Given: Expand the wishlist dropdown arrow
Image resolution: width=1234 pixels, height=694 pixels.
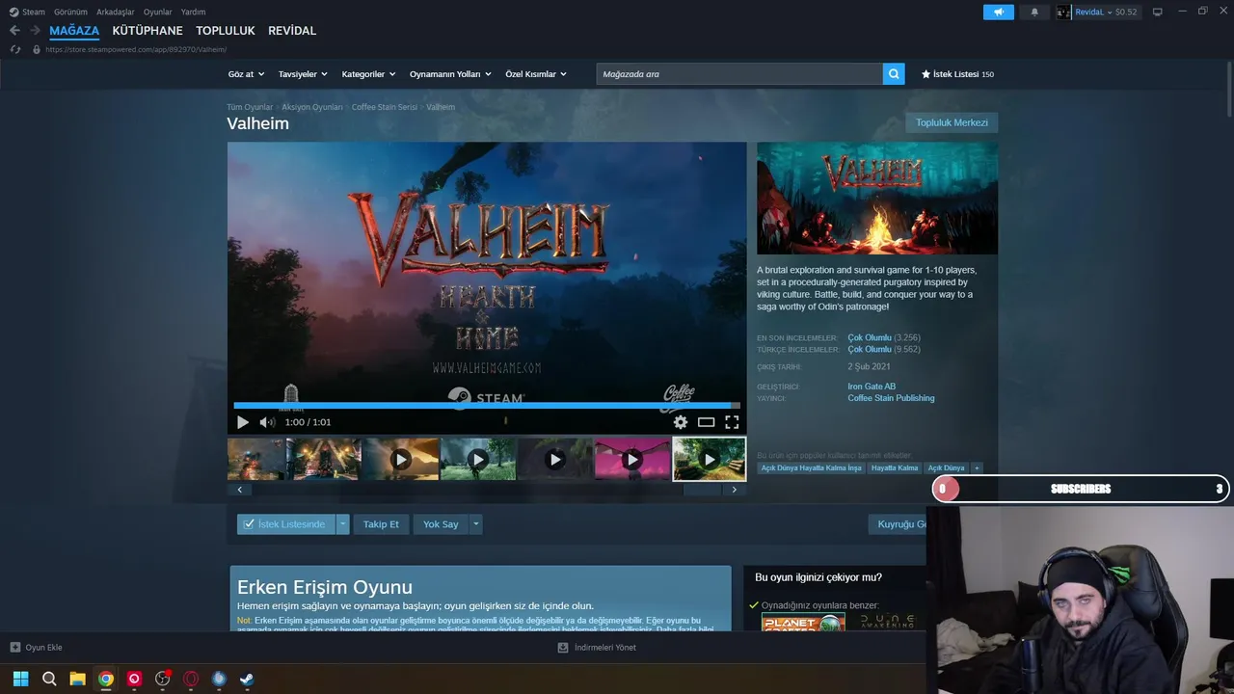Looking at the screenshot, I should click(342, 524).
